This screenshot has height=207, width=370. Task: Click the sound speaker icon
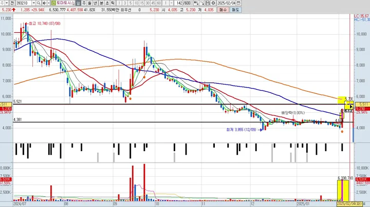pos(44,3)
